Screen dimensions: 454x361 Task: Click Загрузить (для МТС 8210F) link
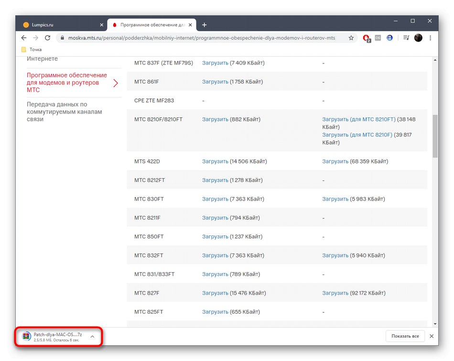pos(357,135)
